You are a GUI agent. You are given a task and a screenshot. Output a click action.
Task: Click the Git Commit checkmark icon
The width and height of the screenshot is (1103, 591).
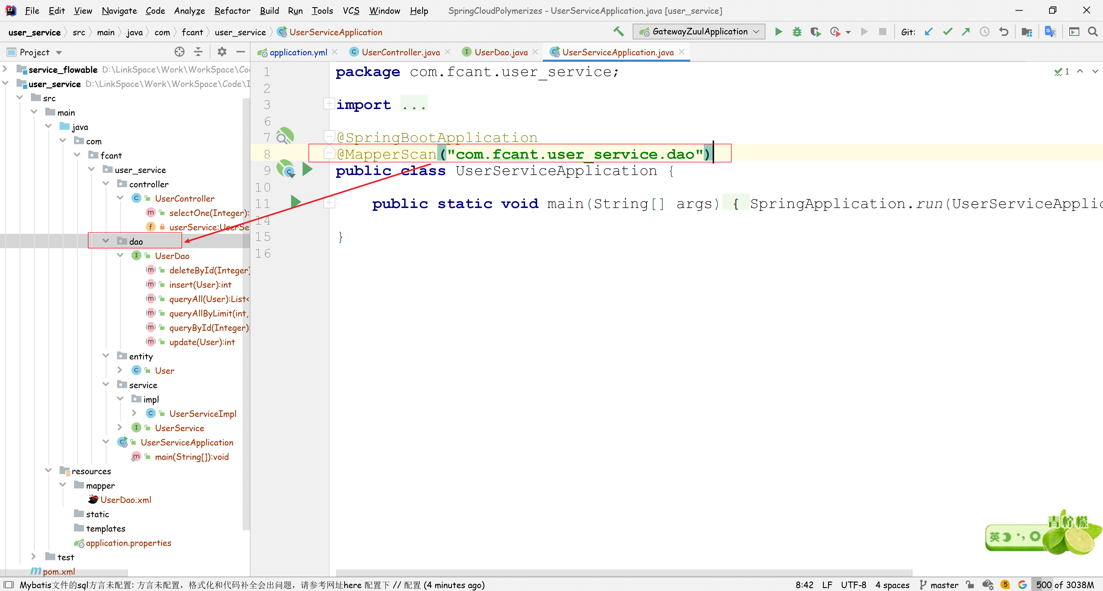[947, 32]
